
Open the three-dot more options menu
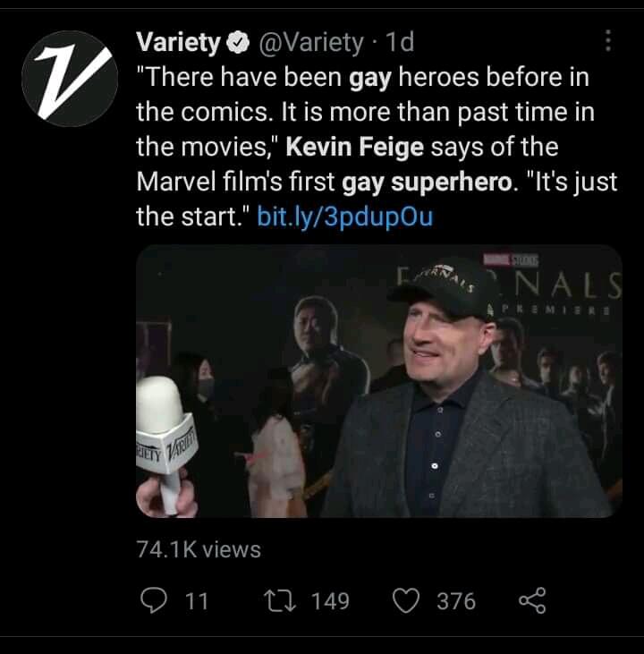coord(608,41)
